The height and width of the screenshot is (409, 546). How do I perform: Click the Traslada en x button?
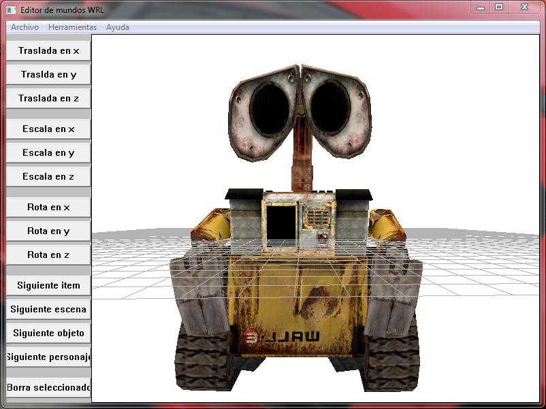tap(49, 51)
